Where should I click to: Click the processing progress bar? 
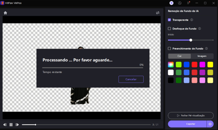tap(93, 68)
